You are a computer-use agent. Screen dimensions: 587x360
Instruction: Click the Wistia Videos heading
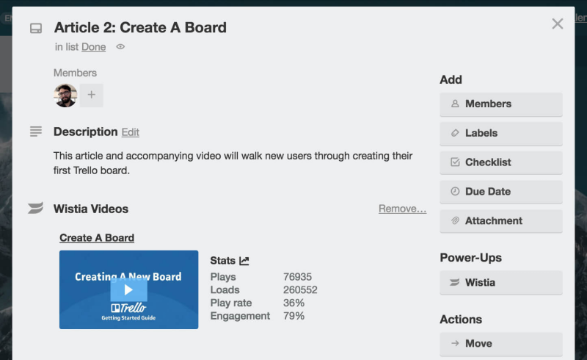[x=91, y=209]
